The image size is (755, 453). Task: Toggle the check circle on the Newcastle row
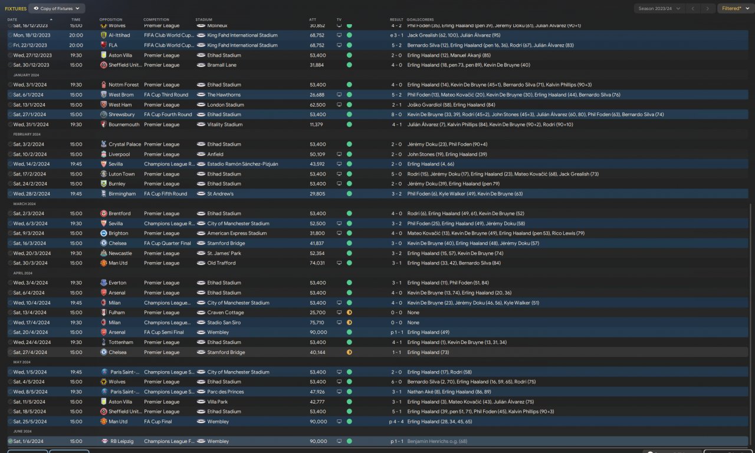pyautogui.click(x=10, y=253)
